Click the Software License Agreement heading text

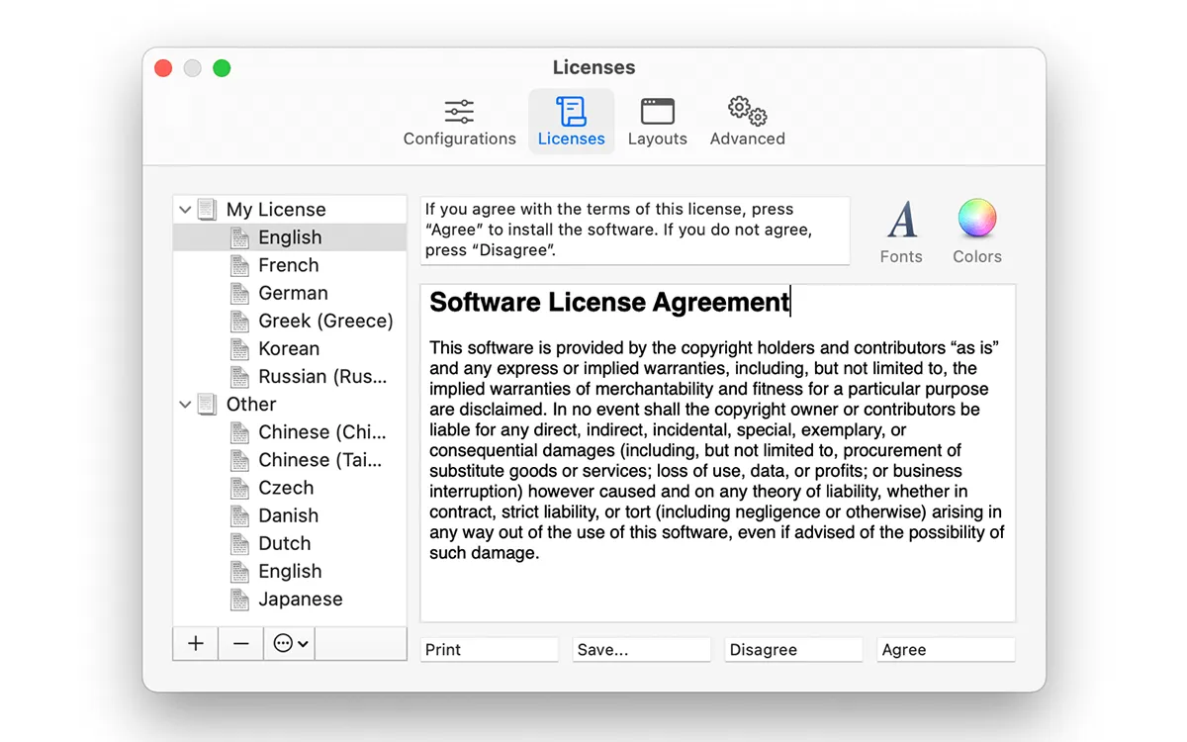608,303
